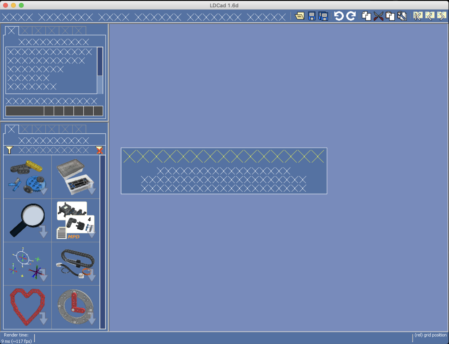The image size is (449, 344).
Task: Cut selection with the scissors icon
Action: coord(378,16)
